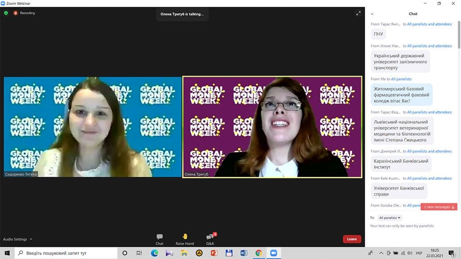This screenshot has width=461, height=259.
Task: Show hidden system tray icons
Action: point(381,253)
